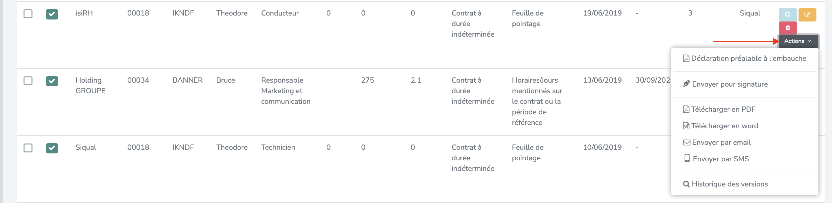Click the BANNER name cell
Viewport: 832px width, 203px height.
[x=188, y=80]
